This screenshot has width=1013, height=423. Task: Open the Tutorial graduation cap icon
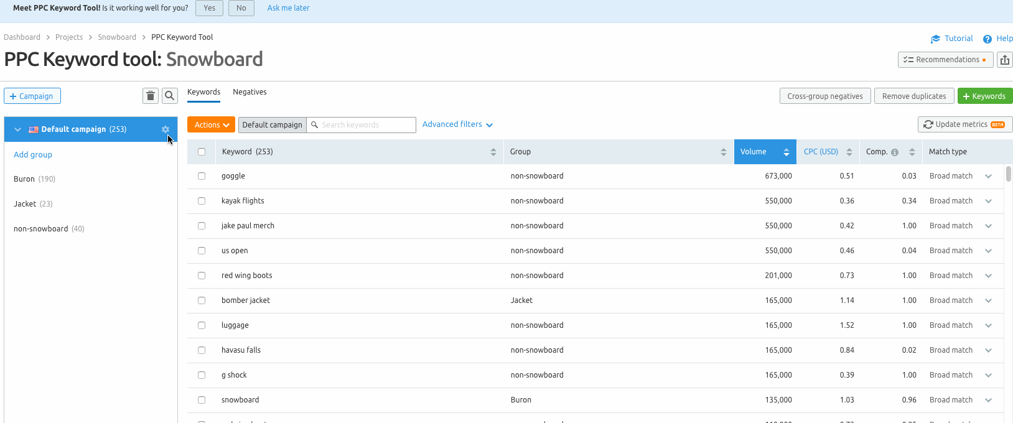tap(935, 39)
